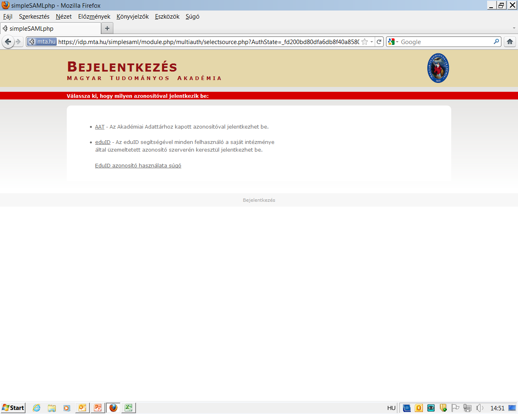Open the Előzmények menu
The height and width of the screenshot is (414, 518).
coord(94,17)
